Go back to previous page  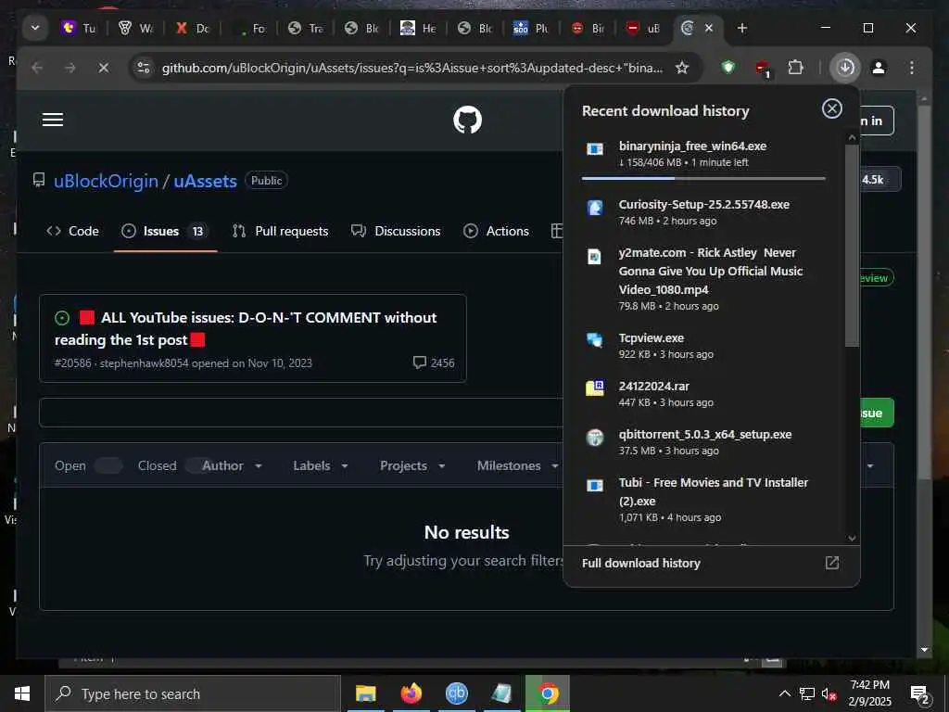[37, 67]
